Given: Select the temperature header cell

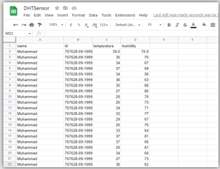Looking at the screenshot, I should tap(107, 46).
